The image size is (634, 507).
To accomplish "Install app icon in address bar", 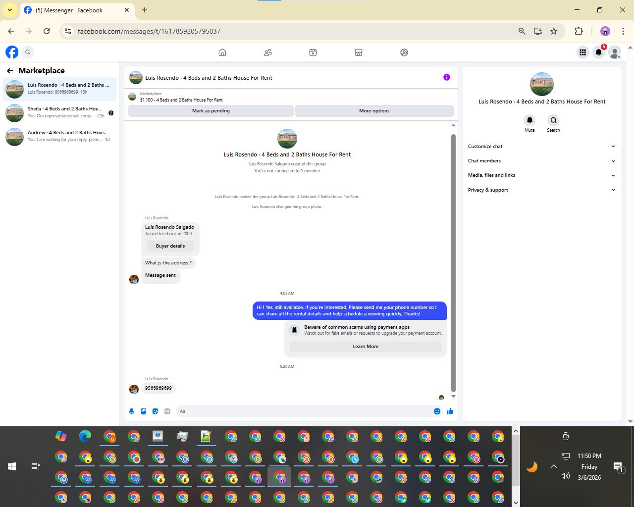I will (538, 31).
